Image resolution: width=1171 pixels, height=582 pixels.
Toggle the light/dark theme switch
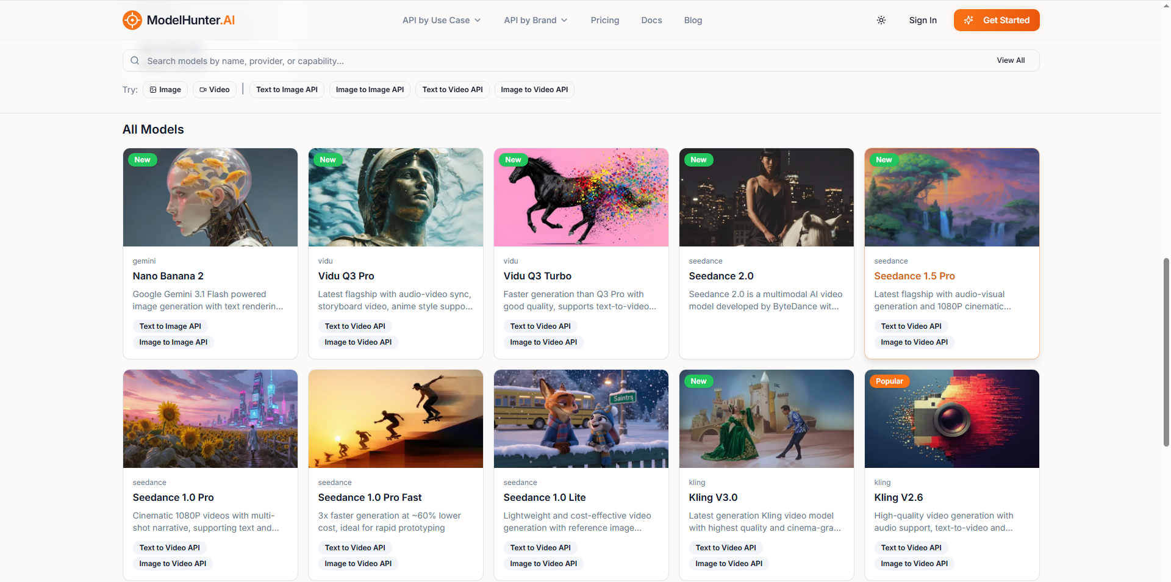click(881, 20)
